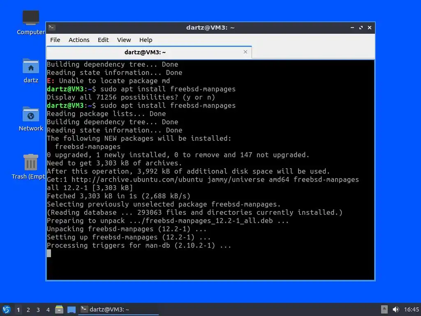Open the File menu
This screenshot has height=316, width=421.
tap(55, 40)
